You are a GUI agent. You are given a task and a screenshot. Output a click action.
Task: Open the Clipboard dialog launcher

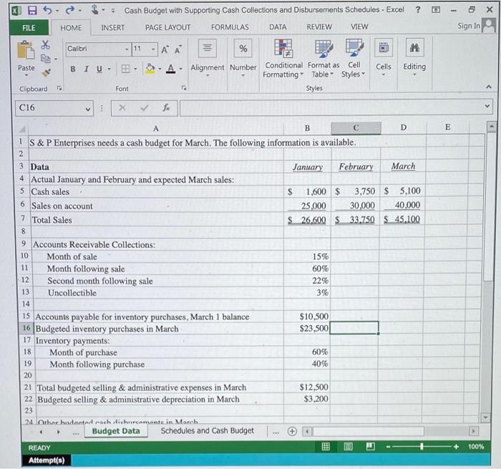59,88
